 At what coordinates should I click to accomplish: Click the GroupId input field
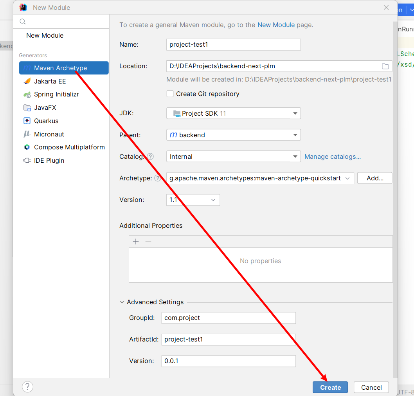pos(229,318)
